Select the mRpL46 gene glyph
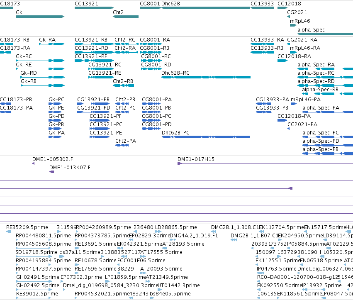Viewport: 353px width, 300px height. pyautogui.click(x=293, y=25)
